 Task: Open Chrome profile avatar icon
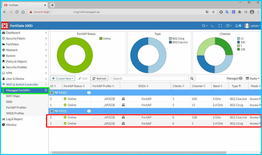(x=252, y=12)
